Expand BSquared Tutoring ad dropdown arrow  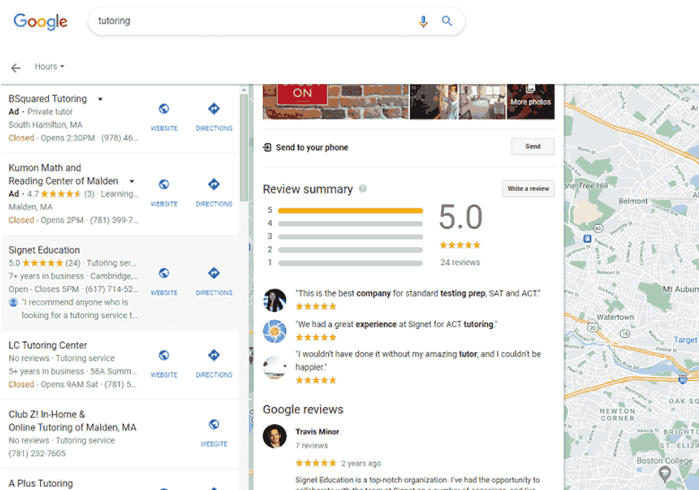100,99
